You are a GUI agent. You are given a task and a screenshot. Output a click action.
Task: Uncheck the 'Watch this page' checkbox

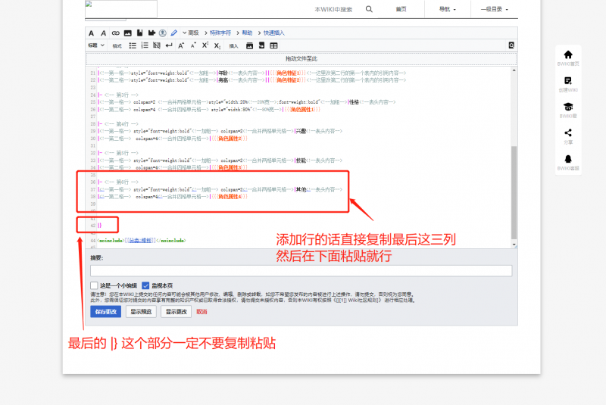[145, 285]
